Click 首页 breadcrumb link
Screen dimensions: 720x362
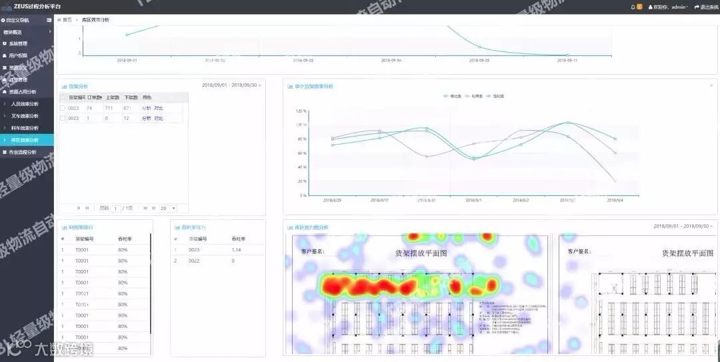click(67, 20)
